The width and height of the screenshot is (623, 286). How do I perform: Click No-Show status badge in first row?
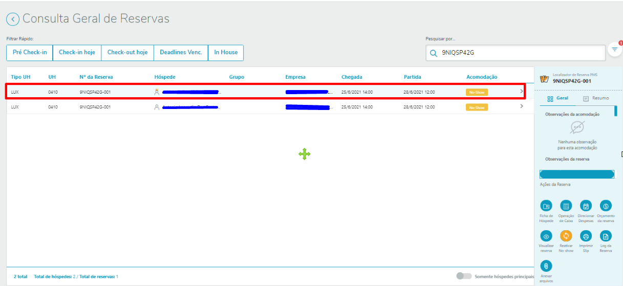[x=477, y=93]
